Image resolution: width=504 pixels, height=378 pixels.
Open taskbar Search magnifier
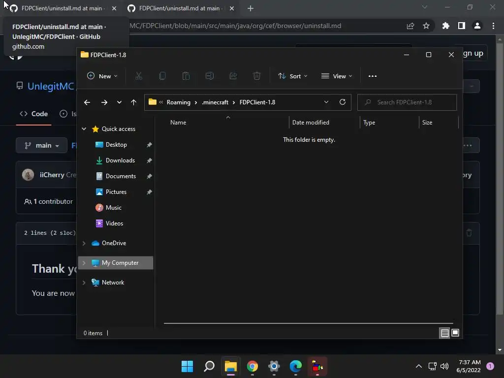pos(209,366)
